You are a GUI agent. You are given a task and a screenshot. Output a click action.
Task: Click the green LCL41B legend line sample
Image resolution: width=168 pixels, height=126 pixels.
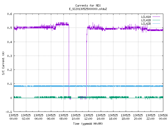click(156, 20)
